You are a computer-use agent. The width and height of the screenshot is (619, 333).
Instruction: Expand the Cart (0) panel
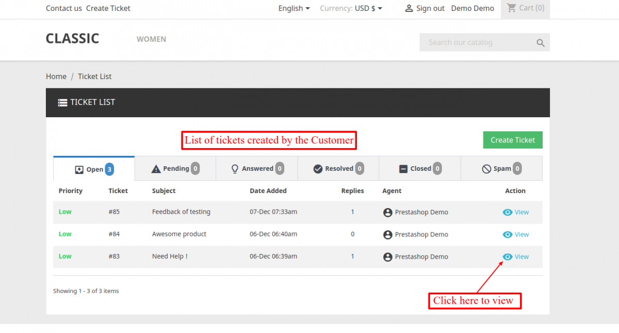[x=525, y=8]
